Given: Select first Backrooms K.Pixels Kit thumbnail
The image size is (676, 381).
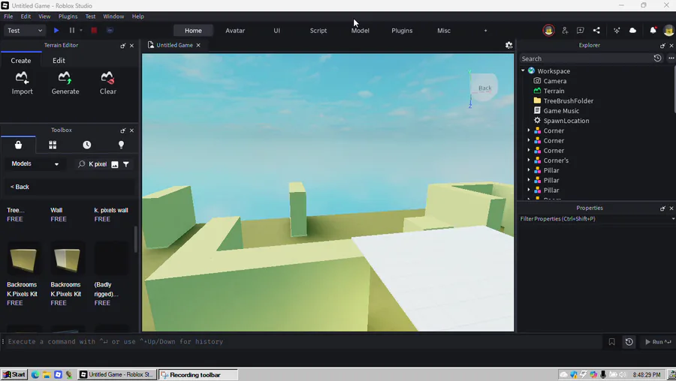Looking at the screenshot, I should pos(23,259).
